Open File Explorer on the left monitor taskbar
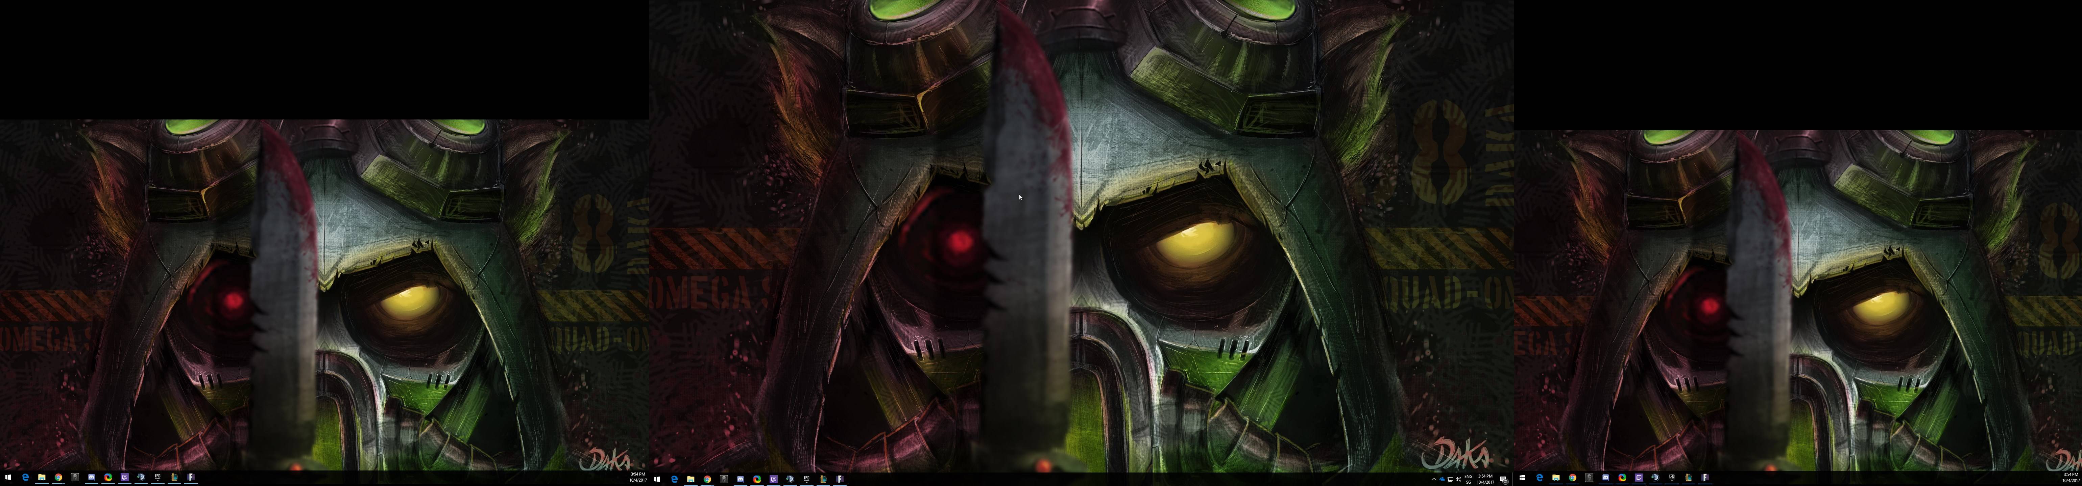 click(42, 477)
